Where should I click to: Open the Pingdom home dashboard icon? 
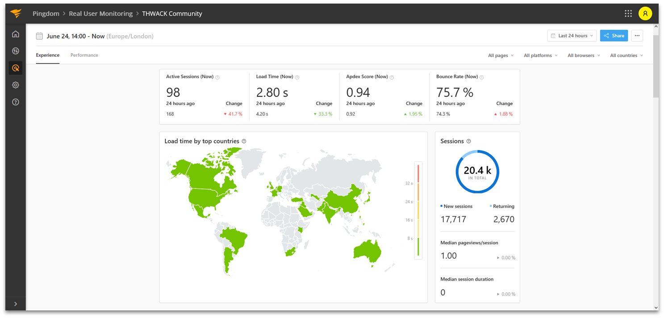pos(15,33)
